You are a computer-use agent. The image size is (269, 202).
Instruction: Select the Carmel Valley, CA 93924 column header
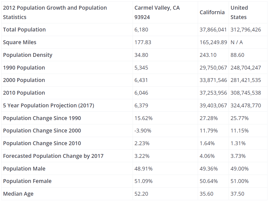tap(157, 12)
